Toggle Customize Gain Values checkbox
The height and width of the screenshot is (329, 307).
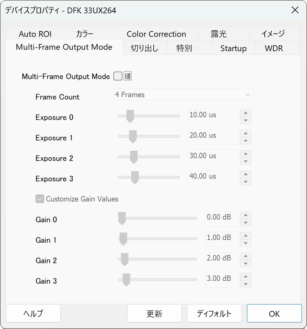tap(40, 199)
